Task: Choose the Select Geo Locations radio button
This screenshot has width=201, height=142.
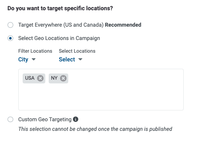Action: (10, 38)
